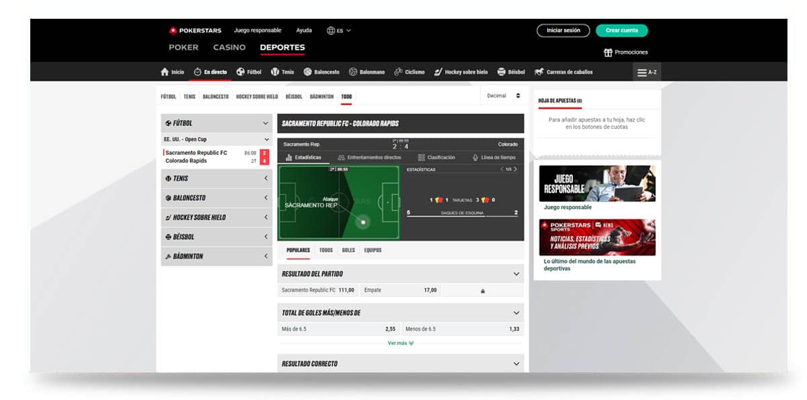Screen dimensions: 807x400
Task: Select Carreras de caballos horse icon
Action: [x=539, y=72]
